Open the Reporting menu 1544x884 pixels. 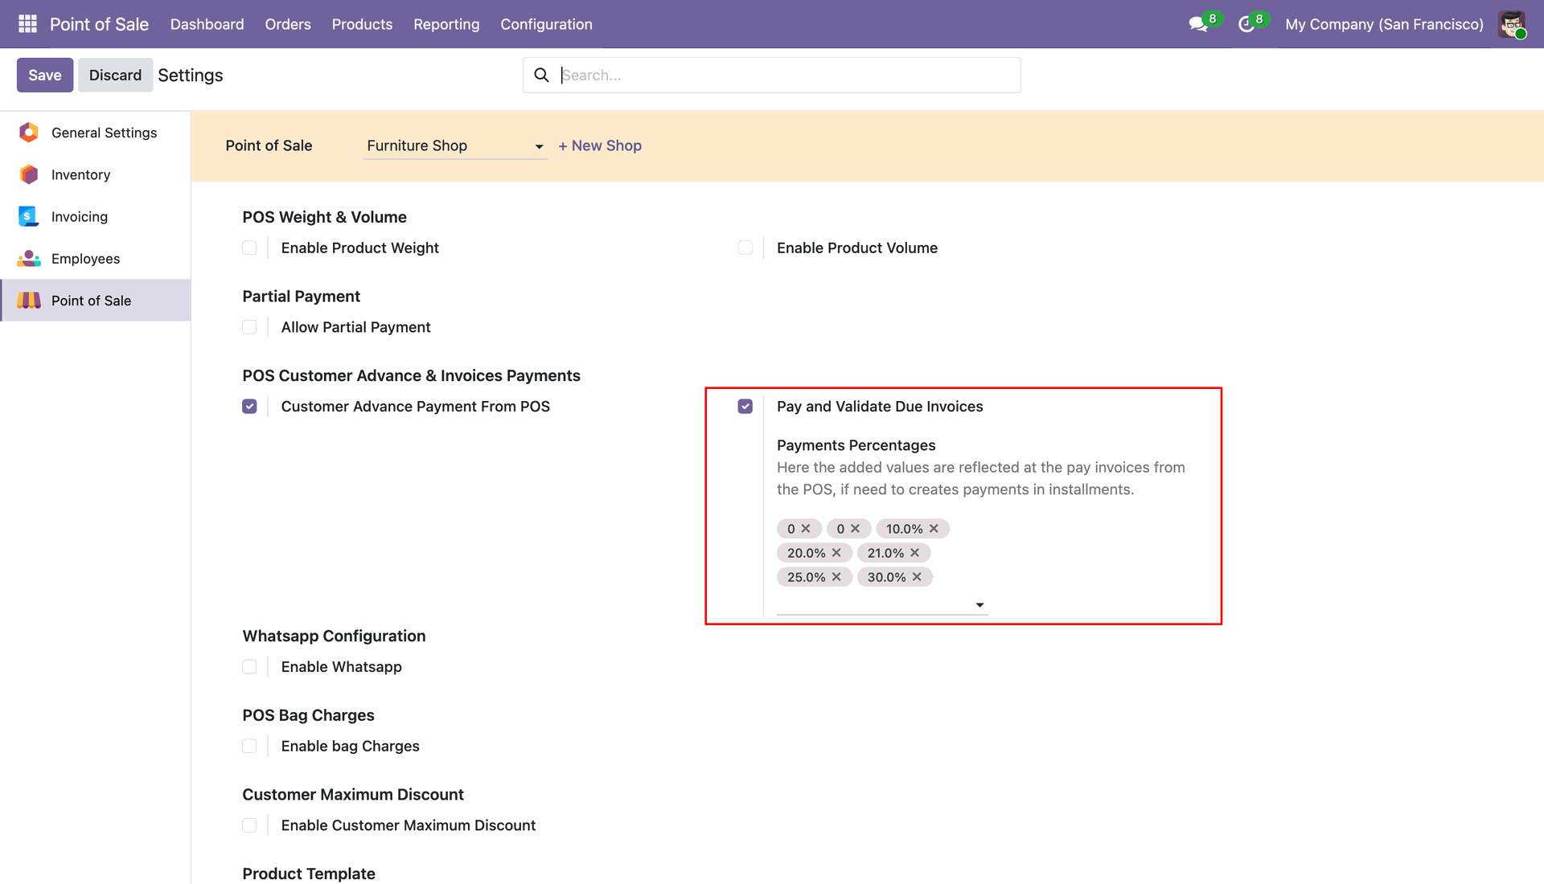click(x=446, y=24)
